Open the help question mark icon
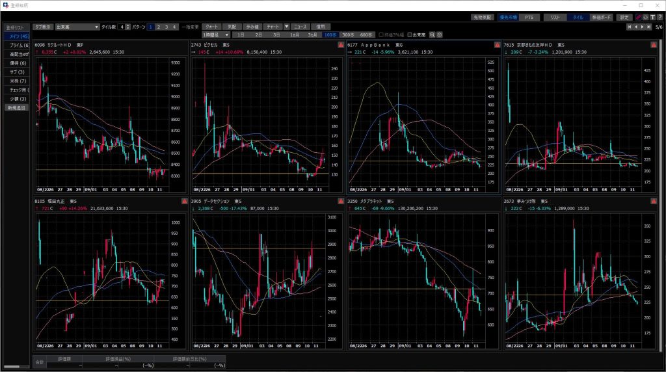Screen dimensions: 666x372 pos(659,18)
